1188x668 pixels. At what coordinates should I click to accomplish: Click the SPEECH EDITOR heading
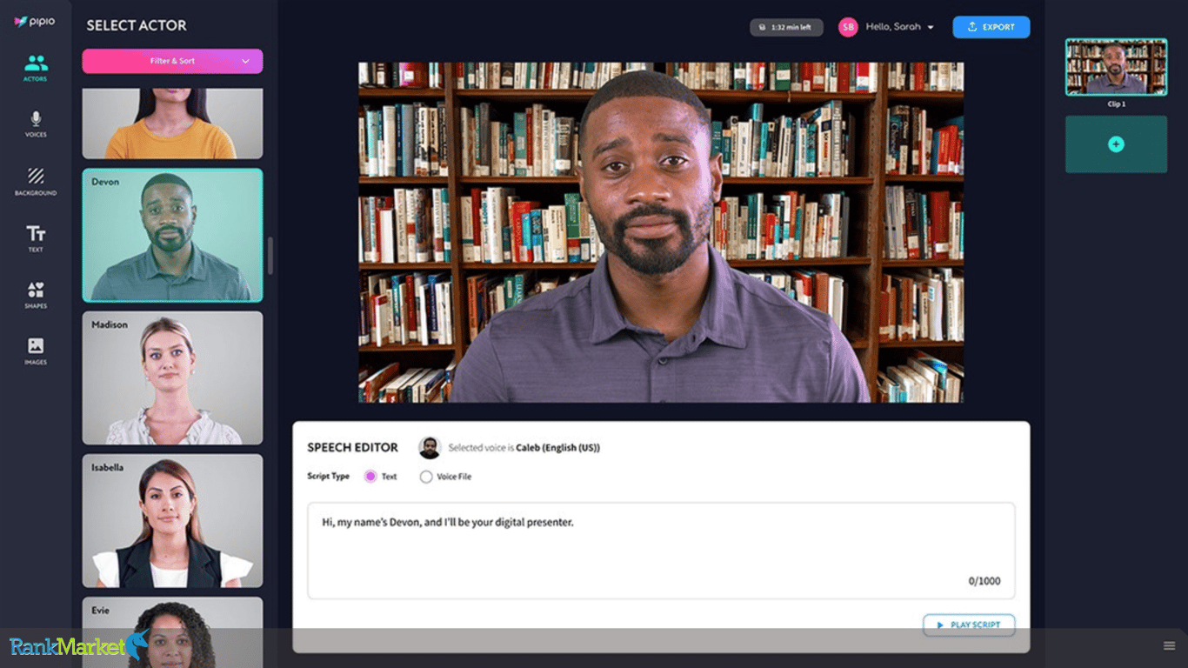pos(352,447)
